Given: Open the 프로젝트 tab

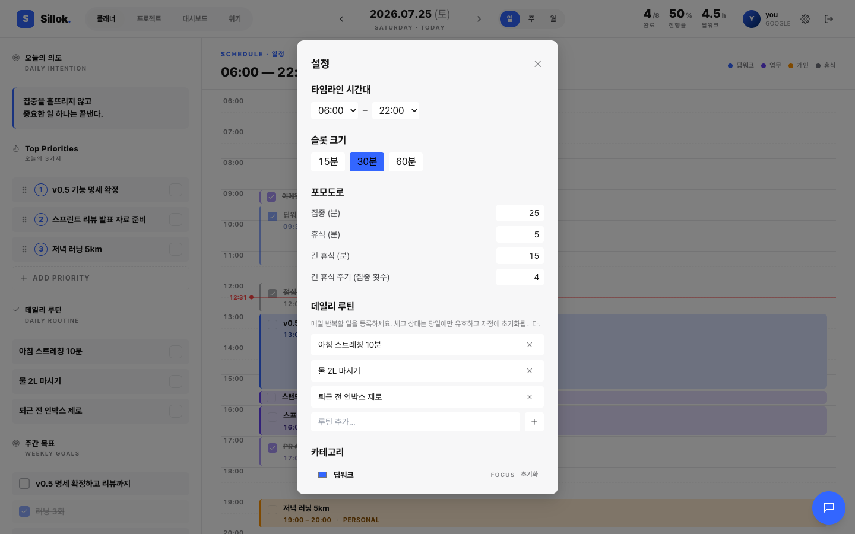Looking at the screenshot, I should [149, 19].
